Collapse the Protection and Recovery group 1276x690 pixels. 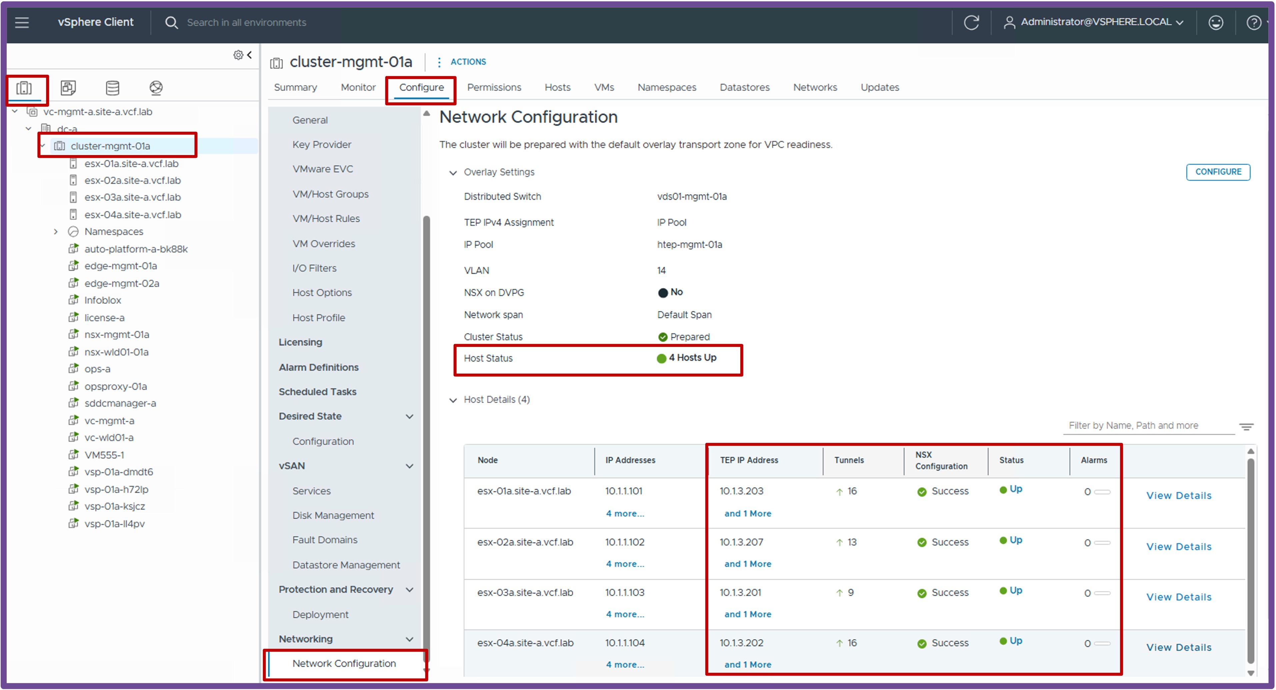(x=410, y=589)
